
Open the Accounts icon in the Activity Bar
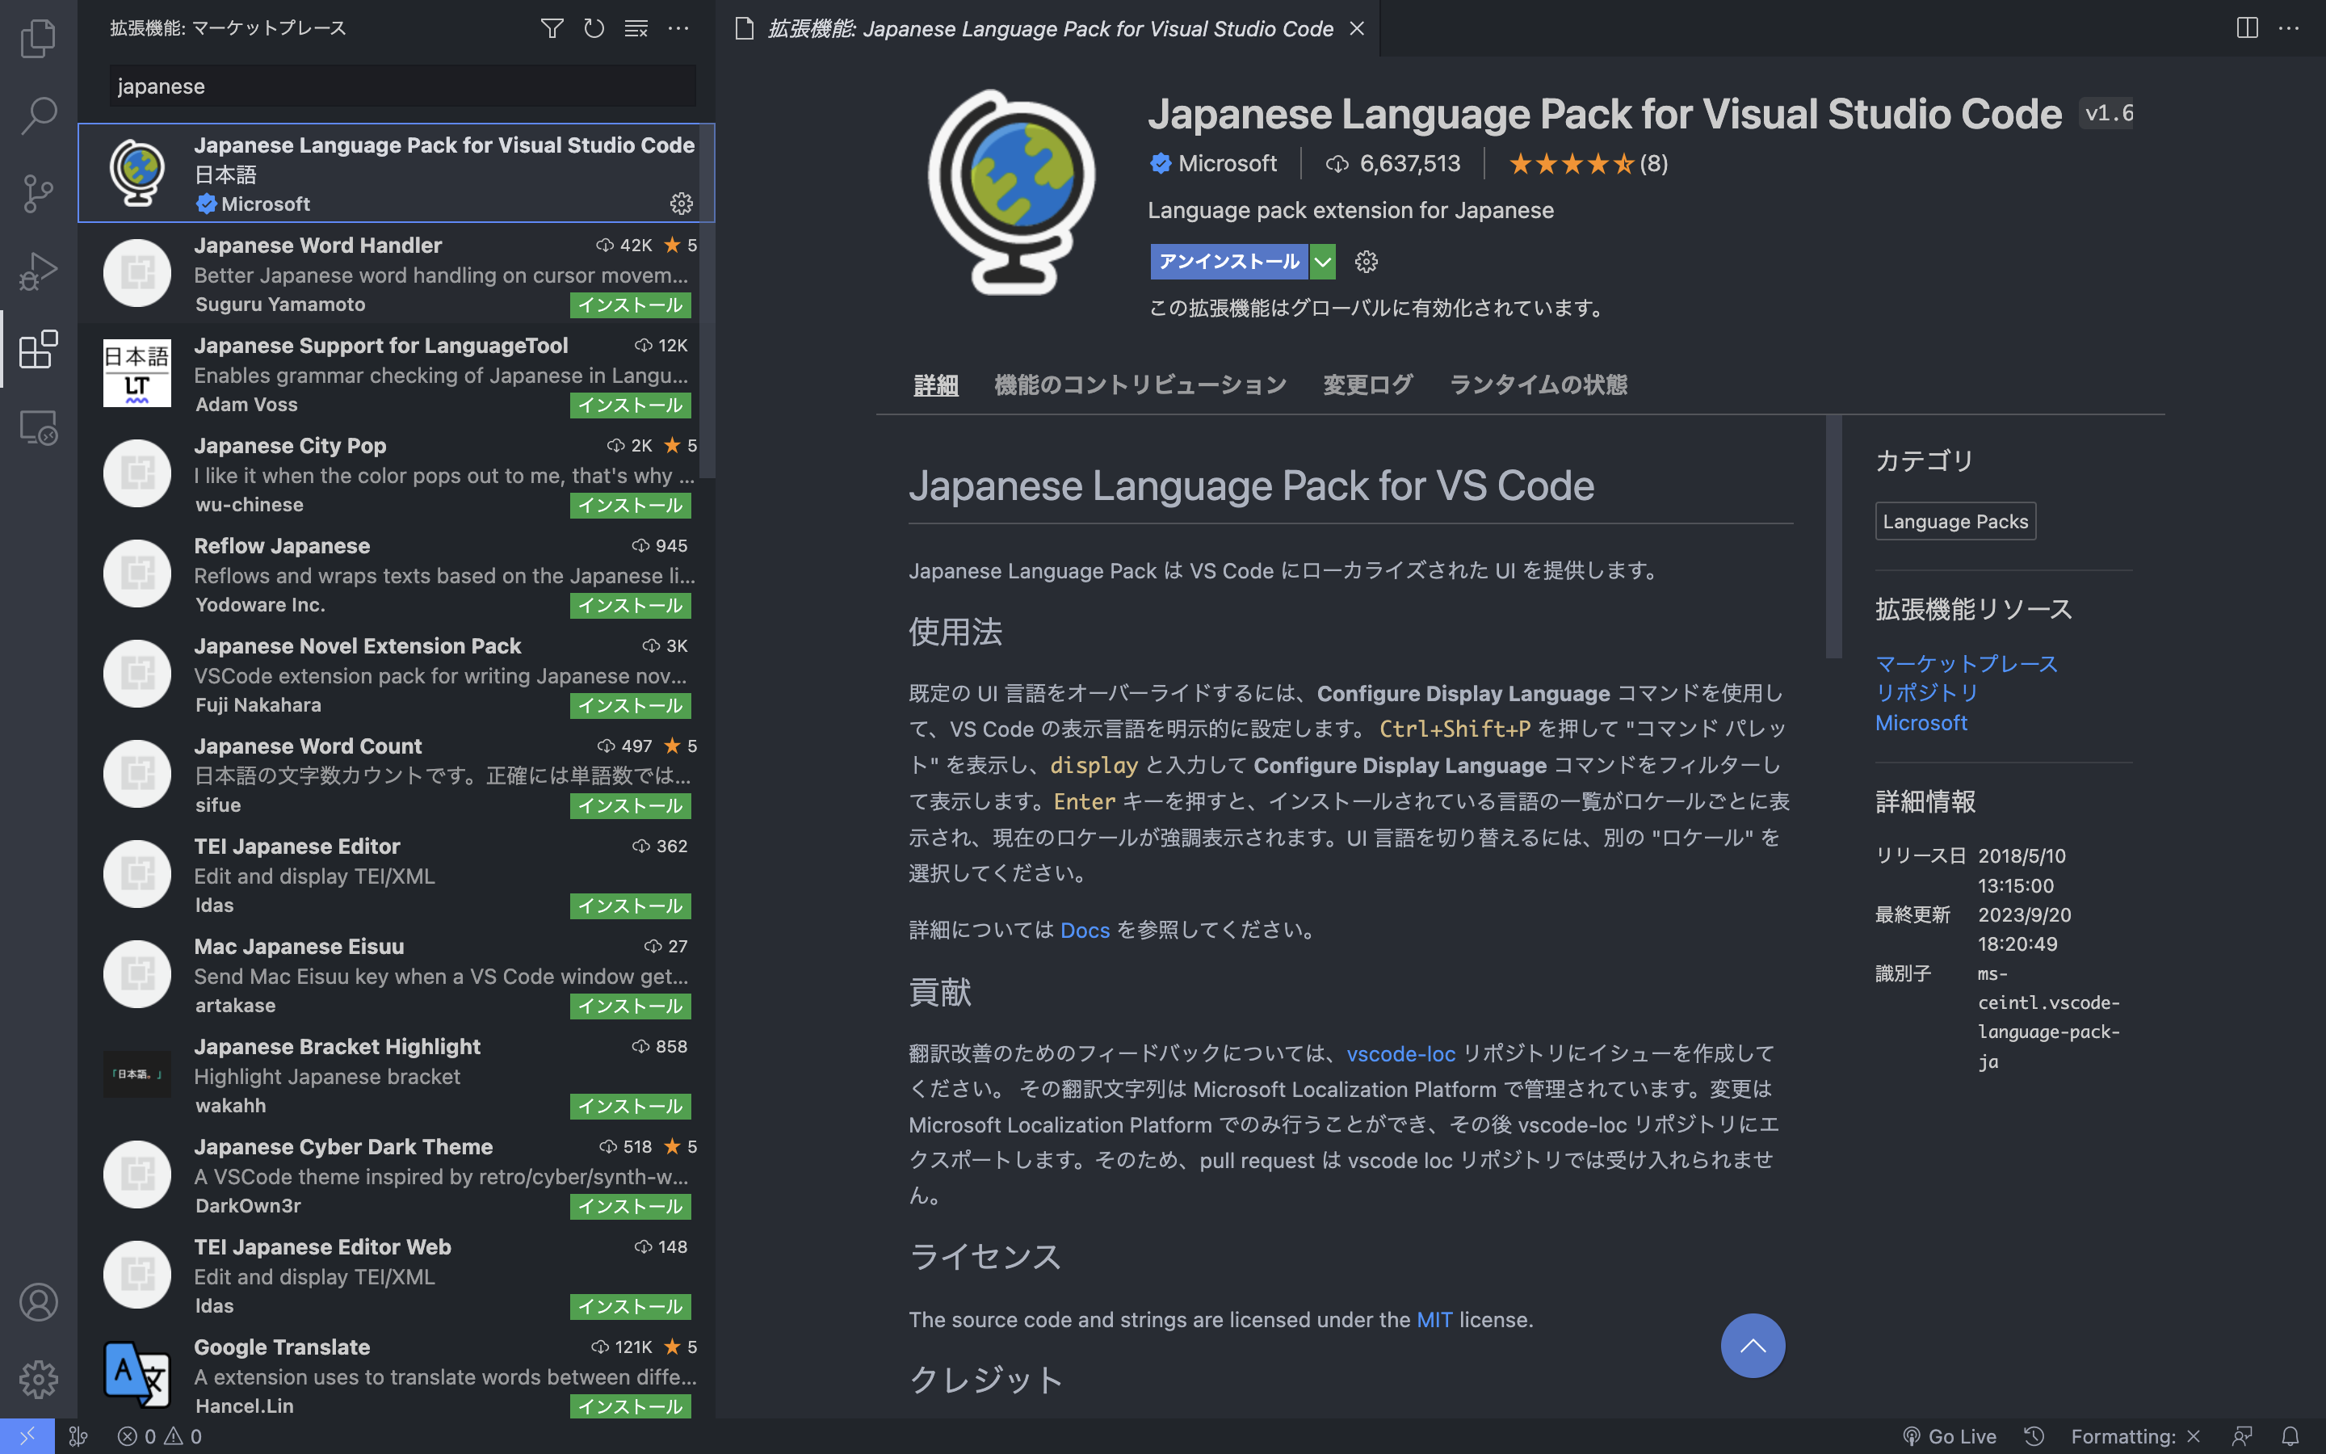coord(39,1302)
